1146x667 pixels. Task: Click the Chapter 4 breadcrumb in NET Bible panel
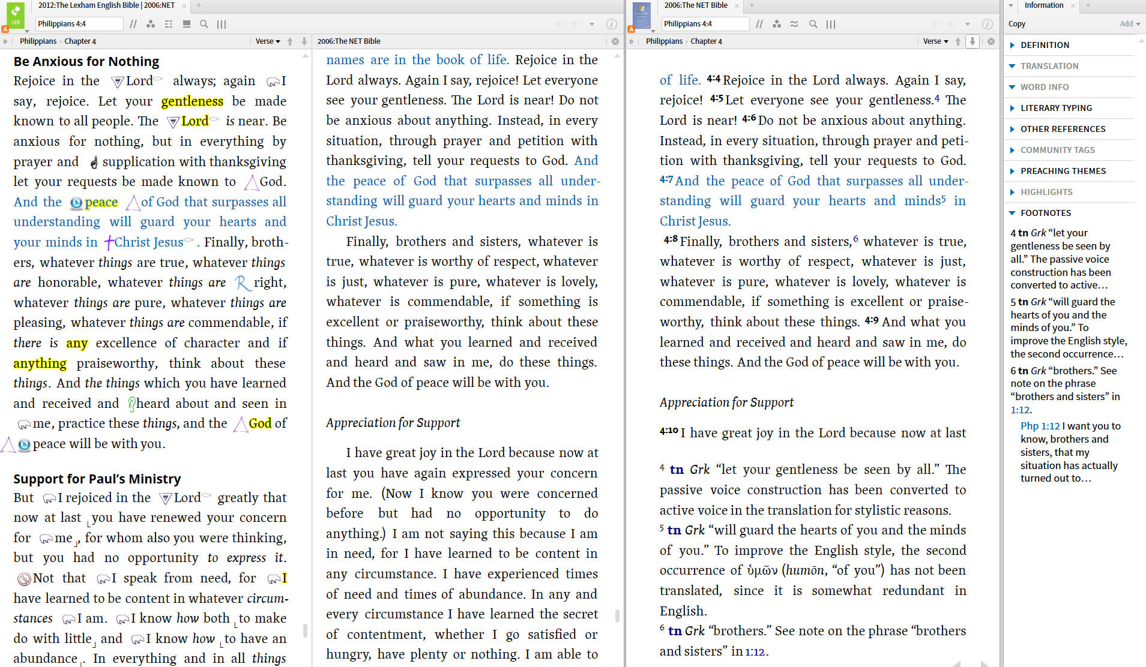tap(707, 41)
